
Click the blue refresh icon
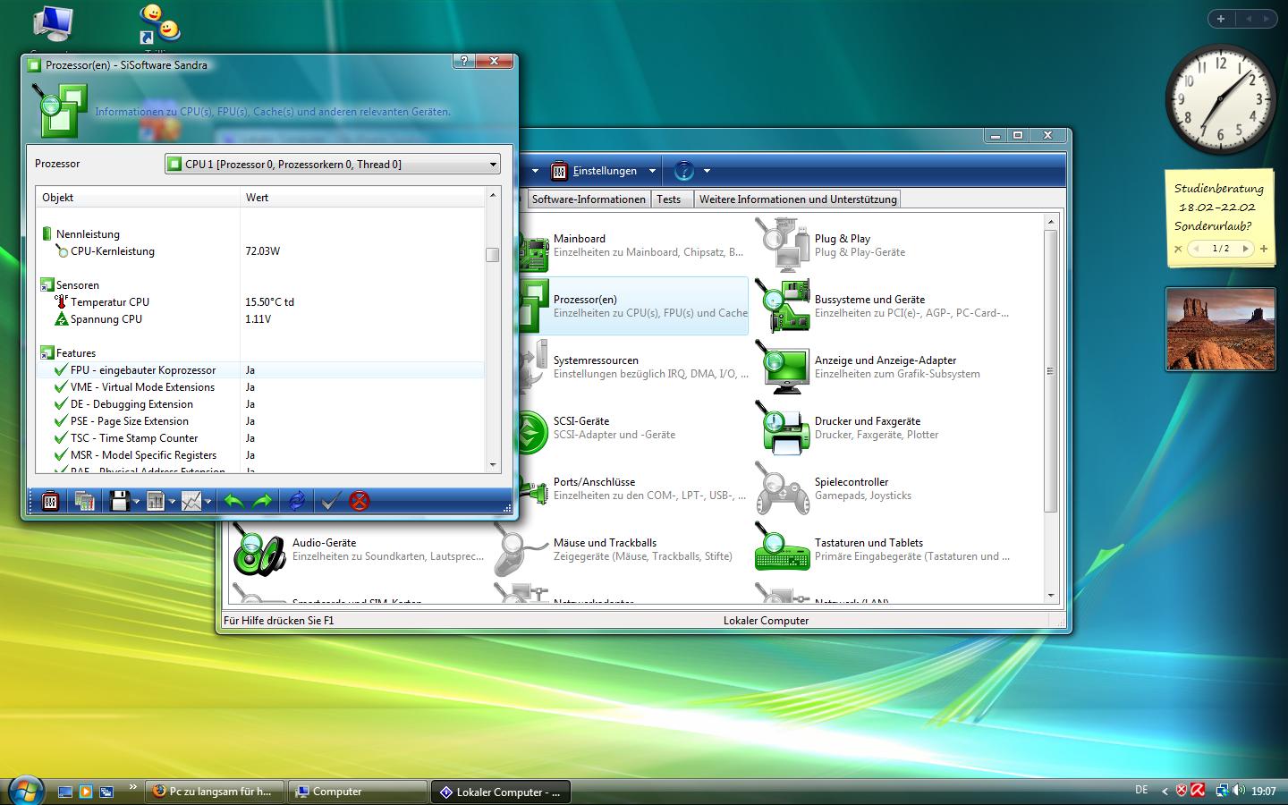297,502
